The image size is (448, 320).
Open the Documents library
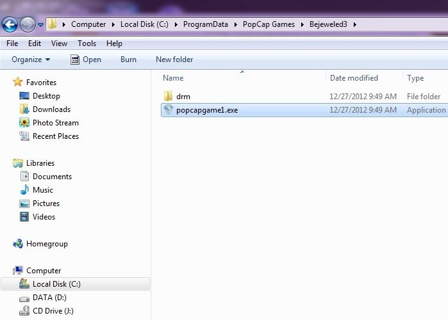pyautogui.click(x=52, y=177)
